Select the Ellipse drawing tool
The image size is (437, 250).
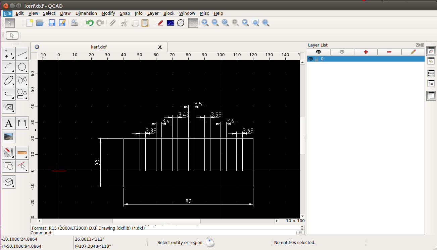point(9,80)
